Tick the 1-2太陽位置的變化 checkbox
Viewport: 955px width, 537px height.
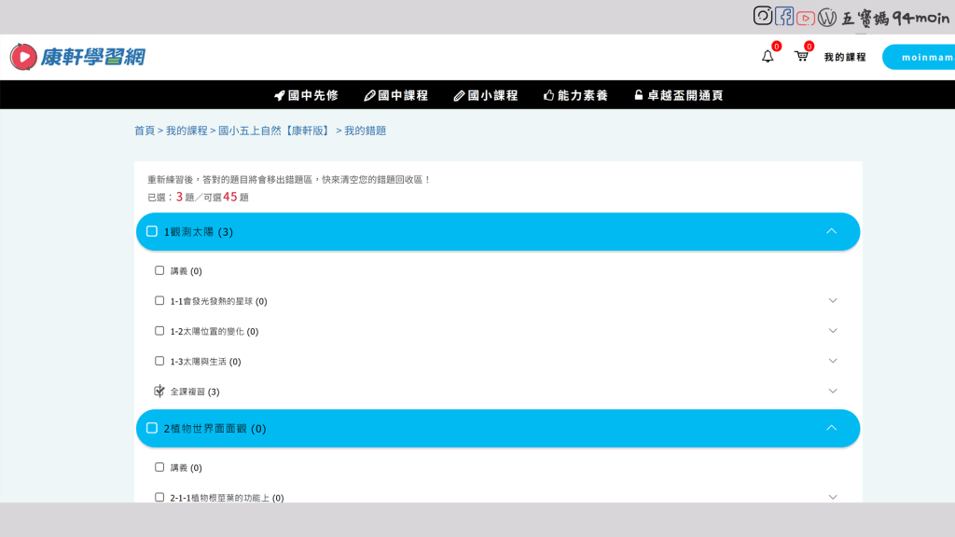[x=159, y=330]
